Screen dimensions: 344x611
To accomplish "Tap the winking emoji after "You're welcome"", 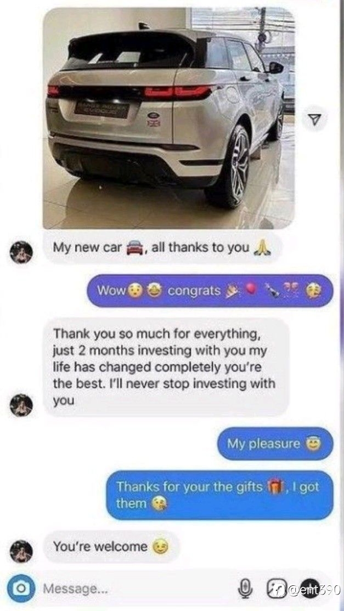I will click(161, 547).
